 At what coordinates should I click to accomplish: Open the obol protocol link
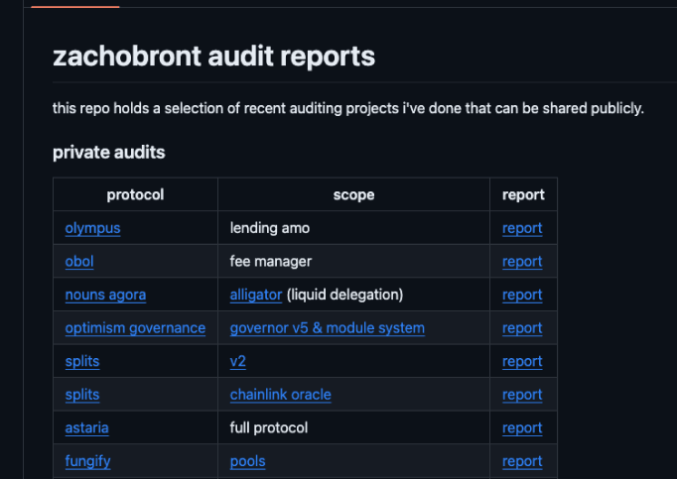(79, 261)
